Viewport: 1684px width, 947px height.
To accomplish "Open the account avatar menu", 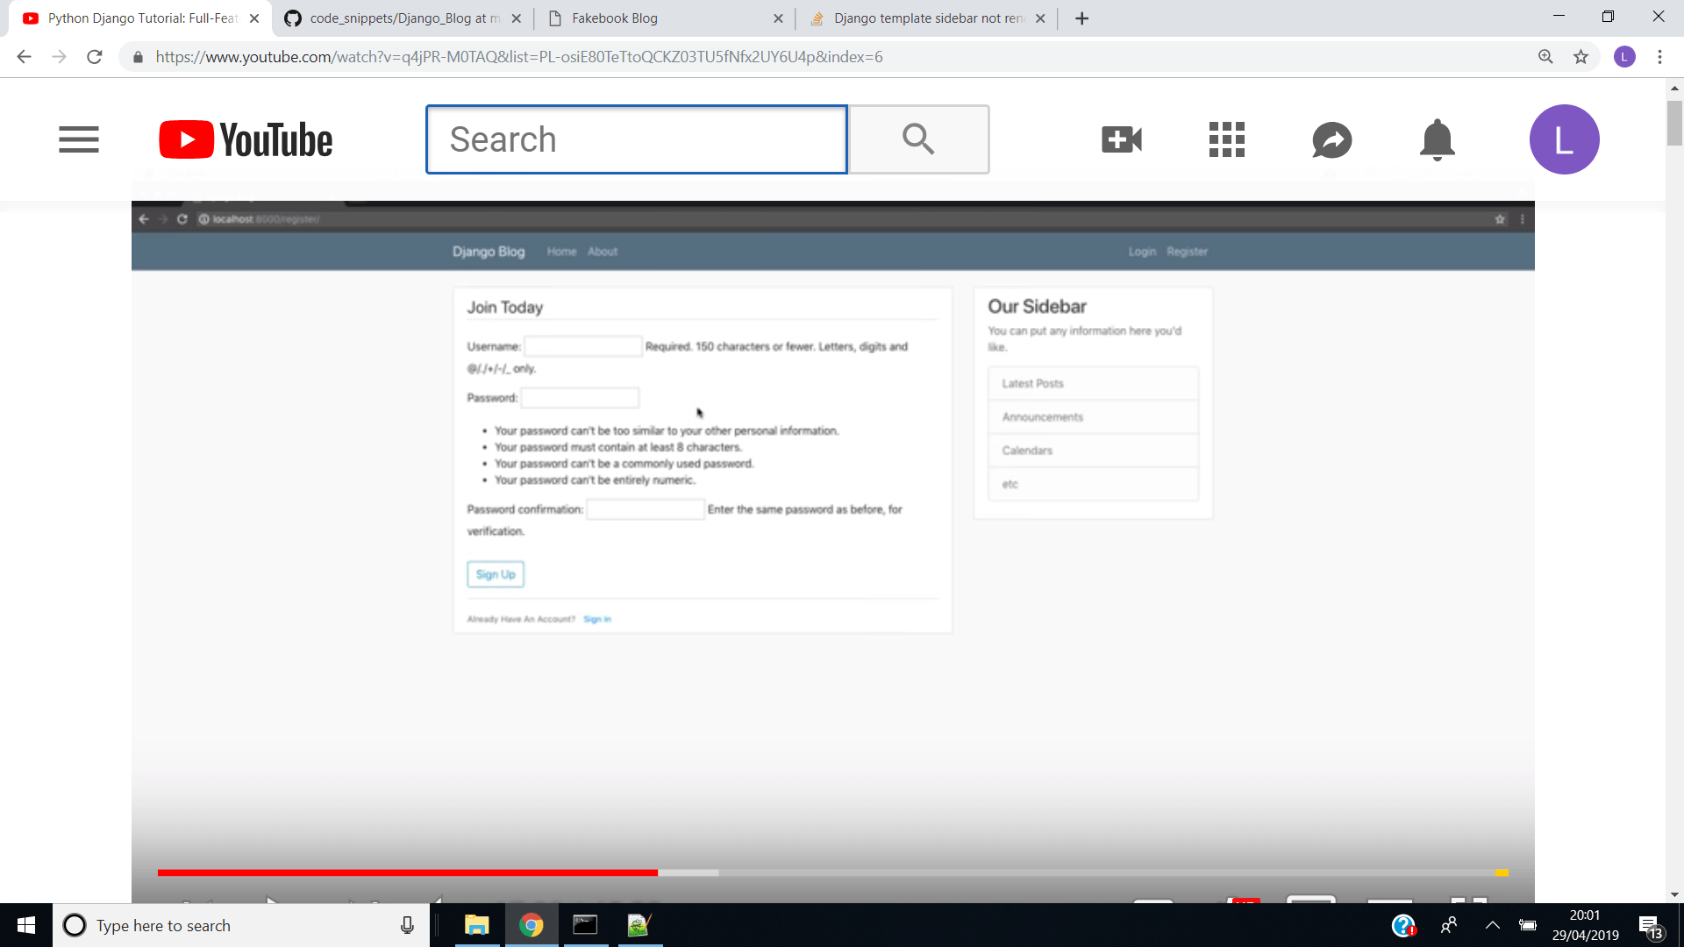I will pyautogui.click(x=1564, y=139).
